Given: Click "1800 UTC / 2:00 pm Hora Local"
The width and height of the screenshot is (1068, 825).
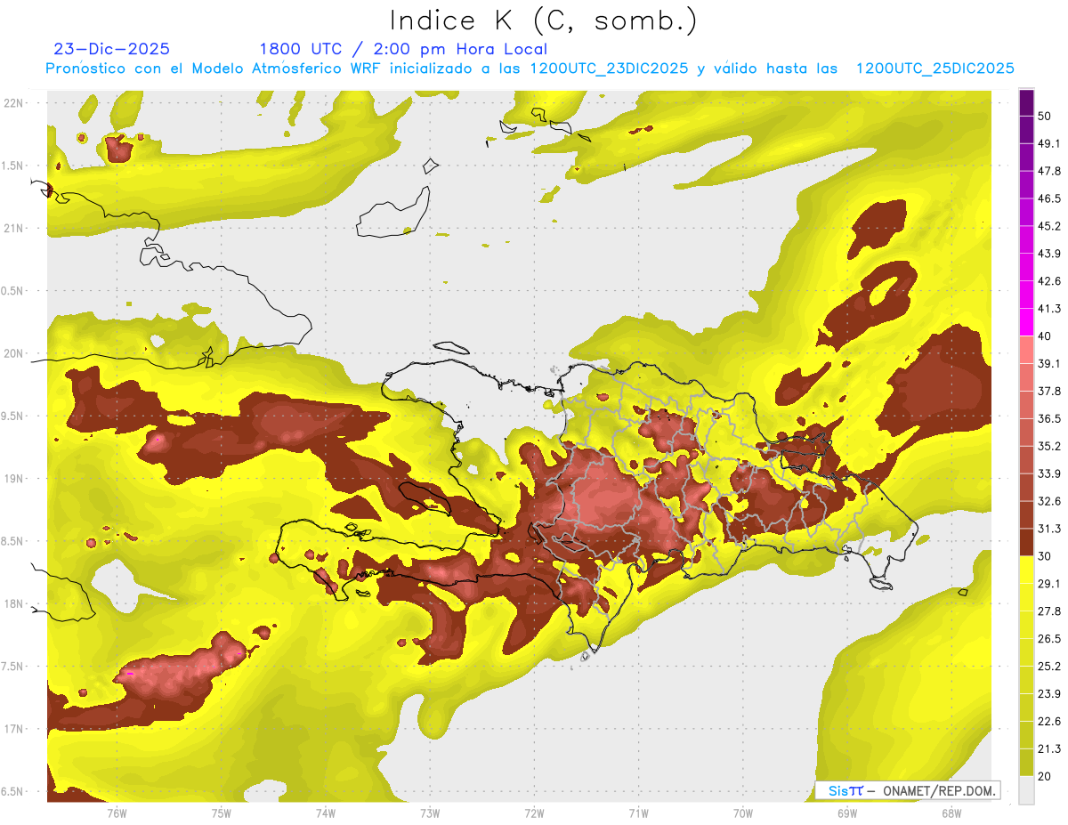Looking at the screenshot, I should 403,49.
